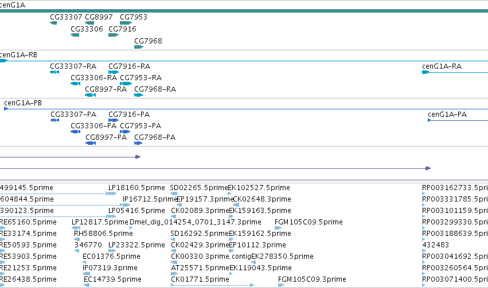Viewport: 488px width, 288px height.
Task: Select the cenG1A-RA transcript label
Action: pos(442,66)
